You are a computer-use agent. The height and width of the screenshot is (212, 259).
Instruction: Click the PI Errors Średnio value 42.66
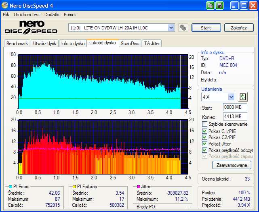click(x=54, y=193)
